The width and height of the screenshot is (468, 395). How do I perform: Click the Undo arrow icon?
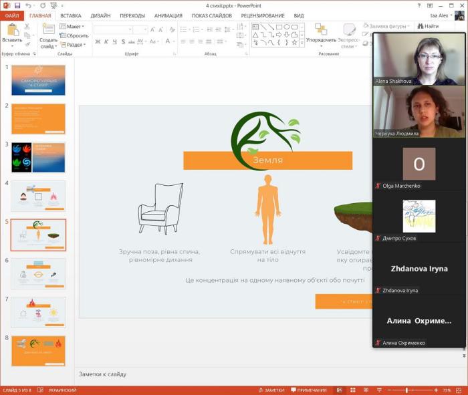tap(27, 5)
